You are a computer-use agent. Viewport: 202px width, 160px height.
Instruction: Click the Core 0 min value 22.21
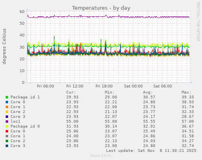pyautogui.click(x=111, y=102)
